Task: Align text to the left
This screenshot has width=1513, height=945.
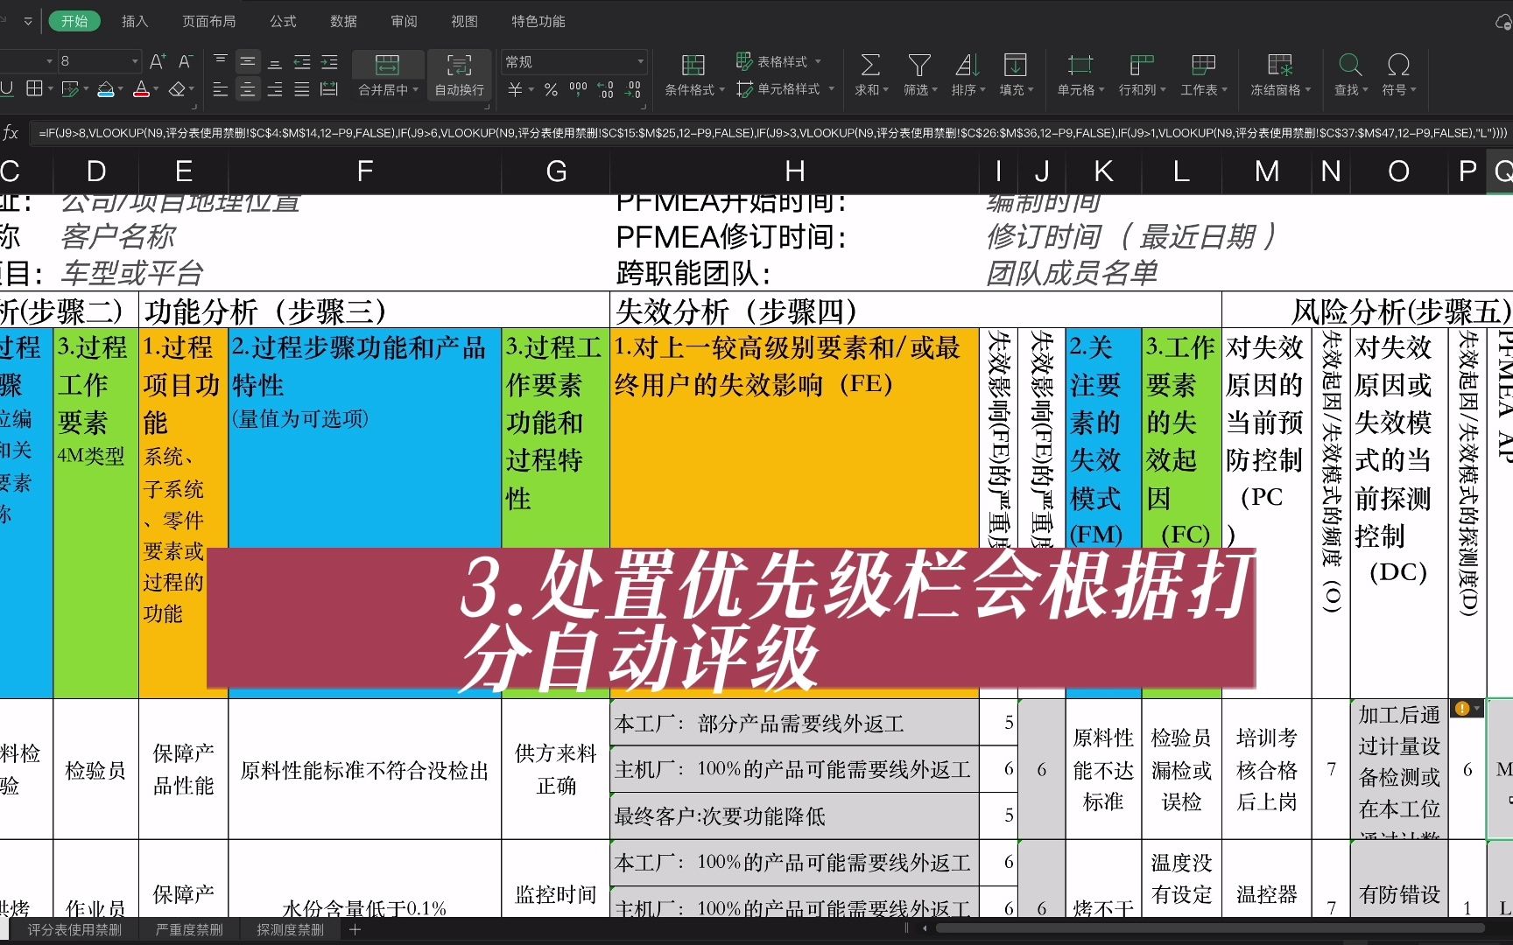Action: (x=221, y=89)
